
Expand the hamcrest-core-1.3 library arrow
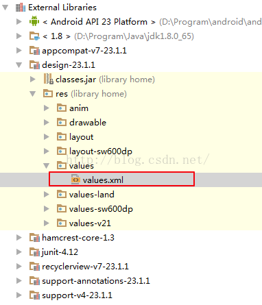(19, 238)
